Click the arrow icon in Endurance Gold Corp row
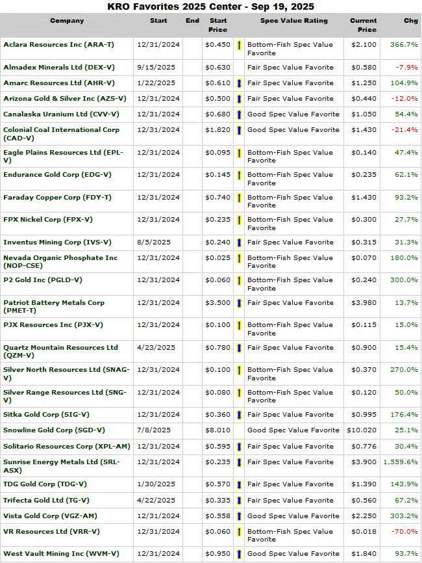 (239, 176)
